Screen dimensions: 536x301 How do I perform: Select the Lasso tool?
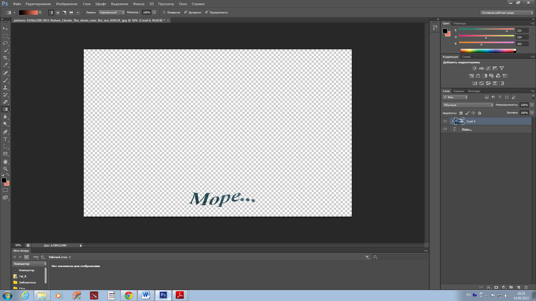(5, 43)
